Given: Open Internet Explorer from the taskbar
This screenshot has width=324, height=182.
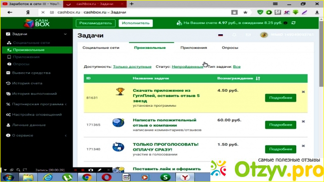Looking at the screenshot, I should coord(48,177).
